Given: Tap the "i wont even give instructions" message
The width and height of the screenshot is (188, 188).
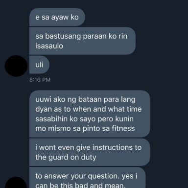Looking at the screenshot, I should click(x=90, y=152).
